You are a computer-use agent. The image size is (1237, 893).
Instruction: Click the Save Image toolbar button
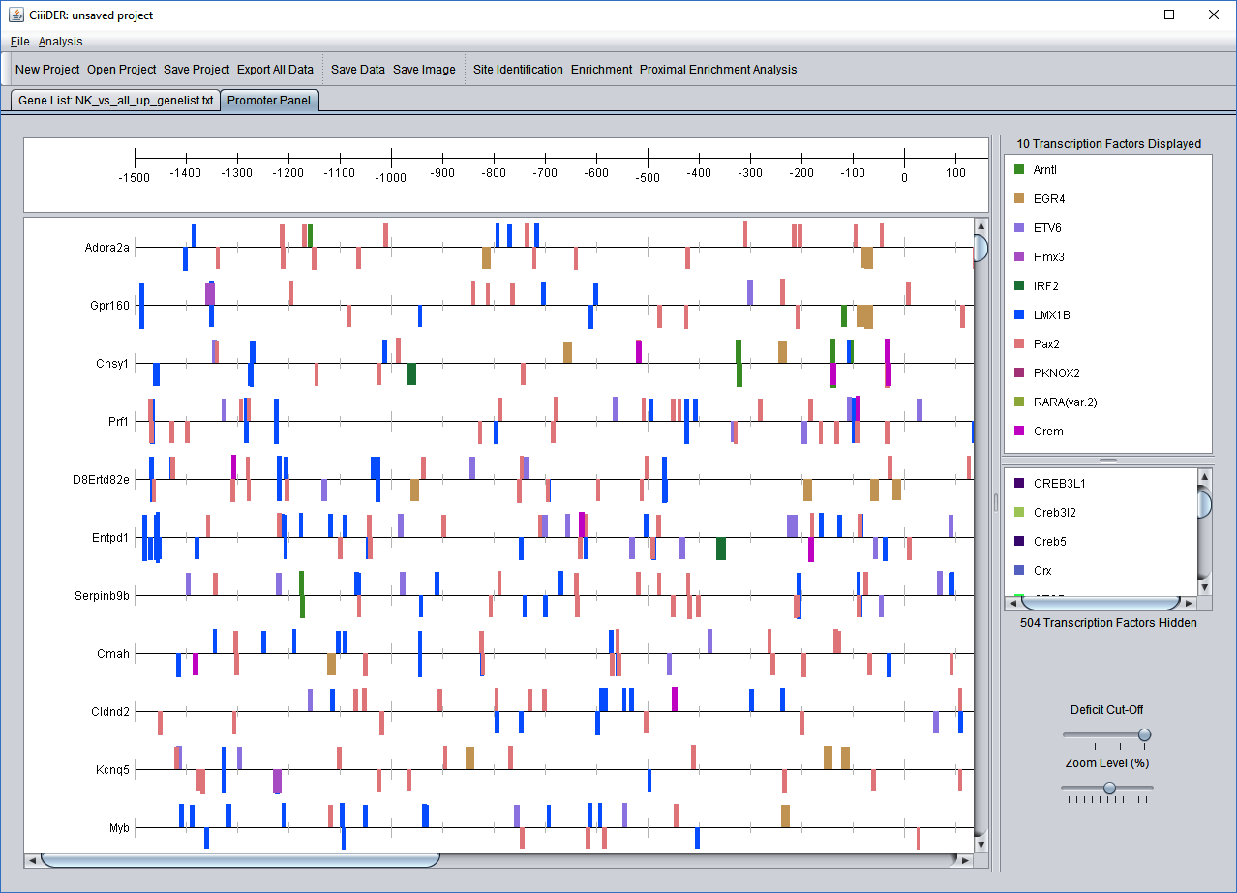(x=424, y=70)
